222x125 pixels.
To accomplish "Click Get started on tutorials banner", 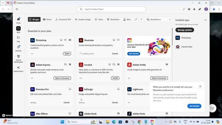I will (x=134, y=53).
